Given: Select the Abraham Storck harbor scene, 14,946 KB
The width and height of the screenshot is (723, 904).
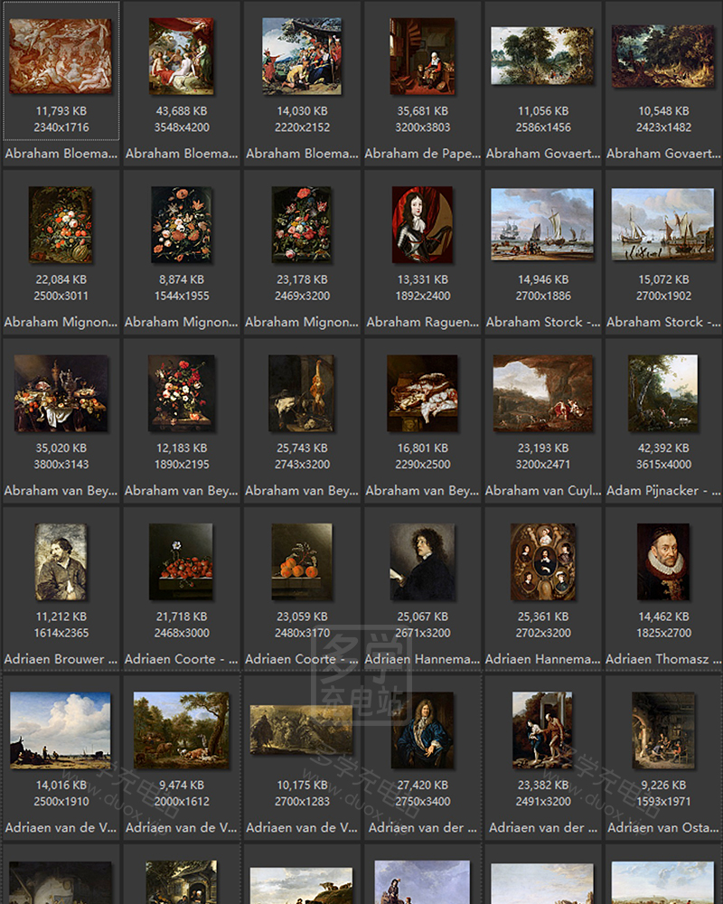Looking at the screenshot, I should pyautogui.click(x=542, y=224).
